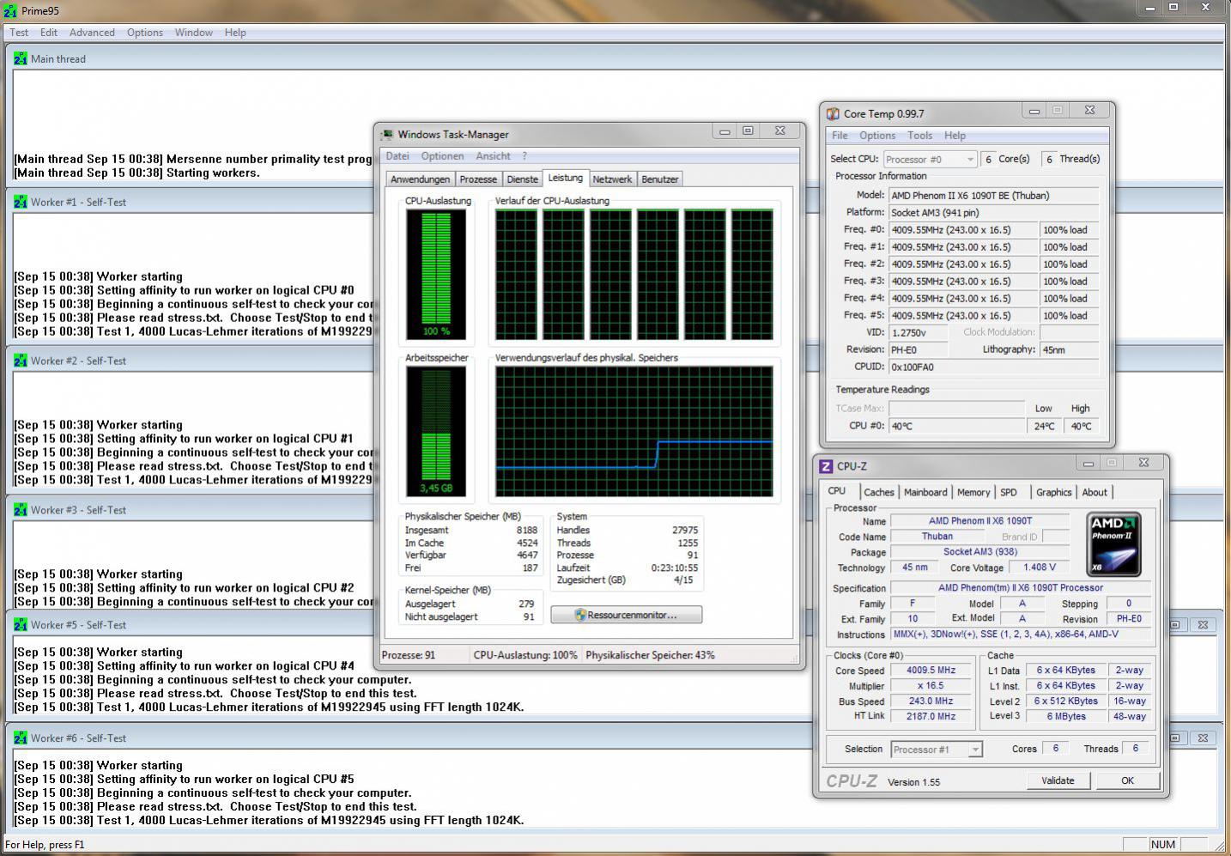Click the Prime95 icon in the title bar

(10, 11)
